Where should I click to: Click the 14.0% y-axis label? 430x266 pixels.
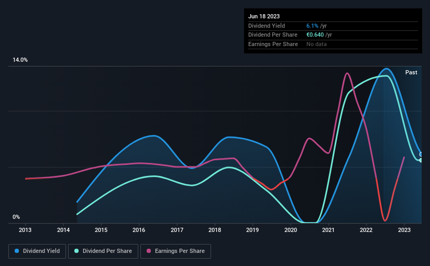[20, 60]
